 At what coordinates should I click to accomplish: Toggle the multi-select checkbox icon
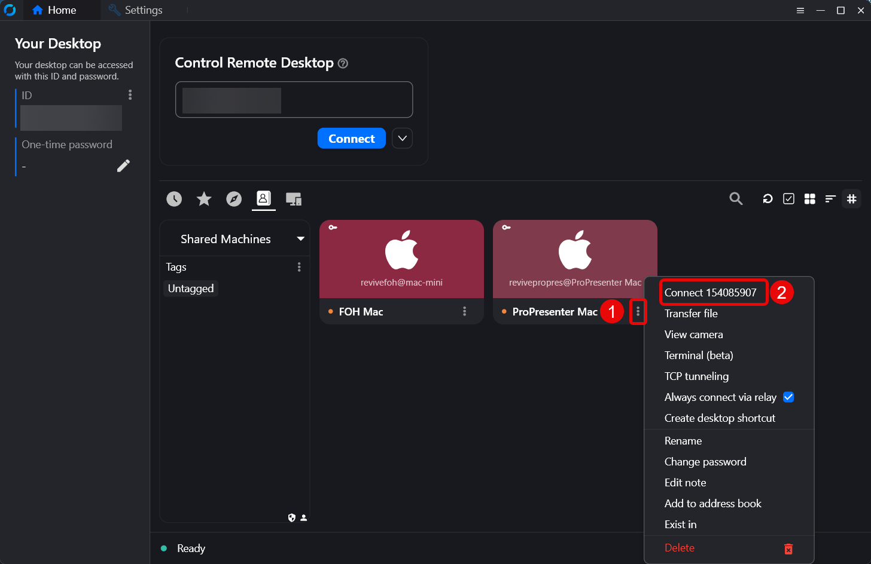coord(788,199)
